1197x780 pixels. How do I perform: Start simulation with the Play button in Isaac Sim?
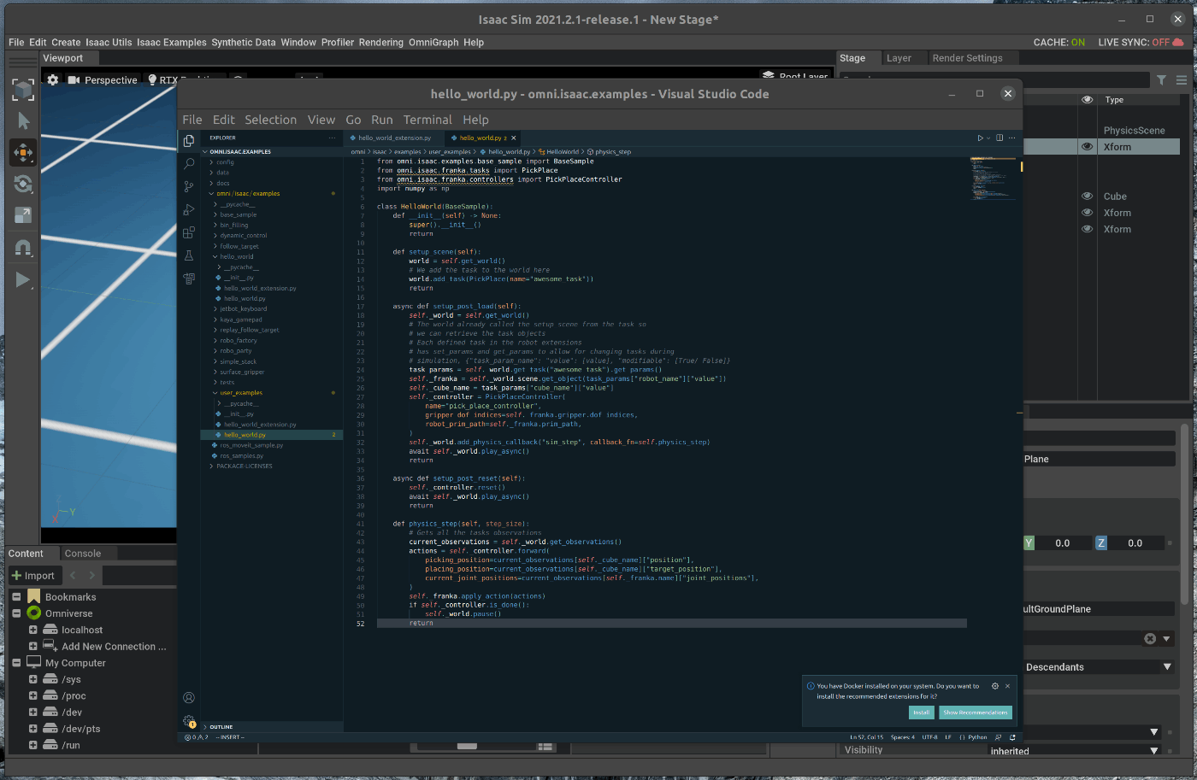click(23, 279)
